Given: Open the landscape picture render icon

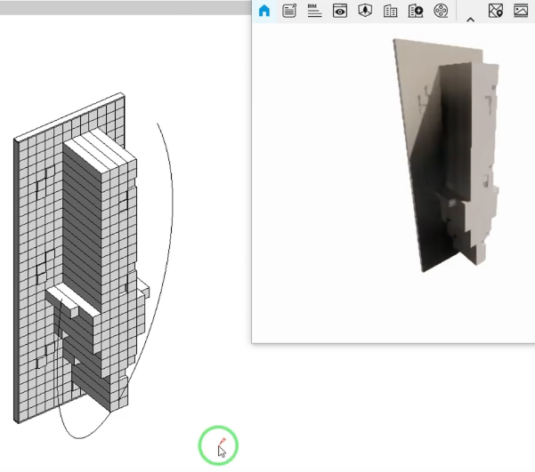Looking at the screenshot, I should (521, 11).
